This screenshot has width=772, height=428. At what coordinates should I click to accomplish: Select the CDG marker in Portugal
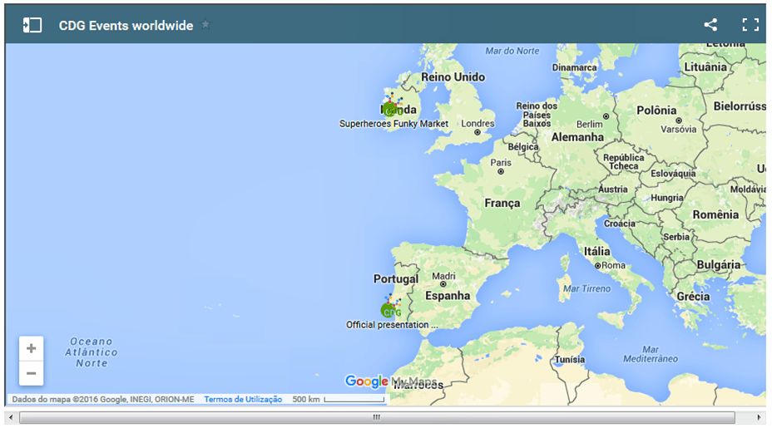tap(388, 310)
